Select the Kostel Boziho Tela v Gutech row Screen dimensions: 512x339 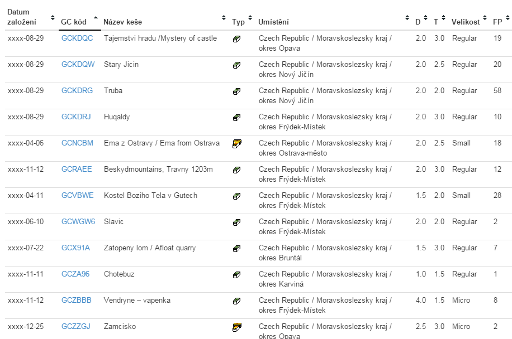click(x=259, y=201)
